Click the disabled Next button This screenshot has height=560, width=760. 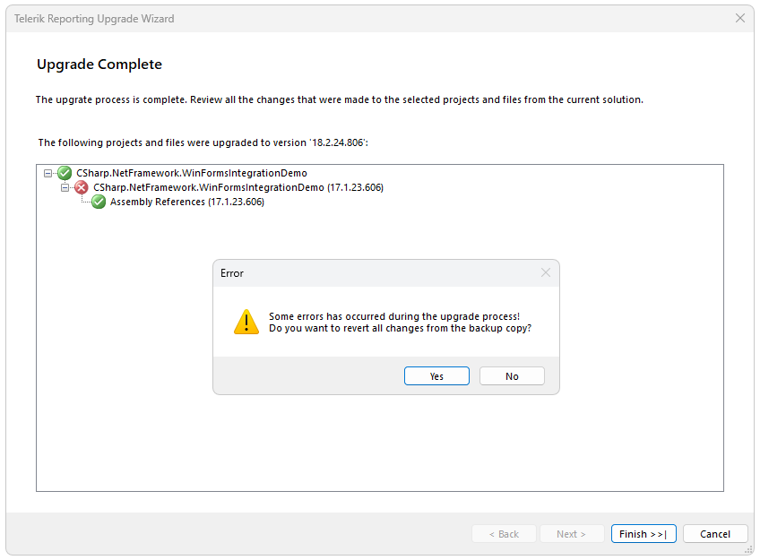tap(572, 533)
